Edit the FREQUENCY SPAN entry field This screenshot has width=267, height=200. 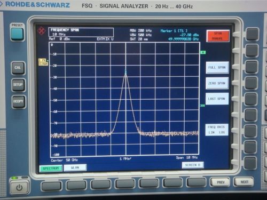click(x=81, y=32)
